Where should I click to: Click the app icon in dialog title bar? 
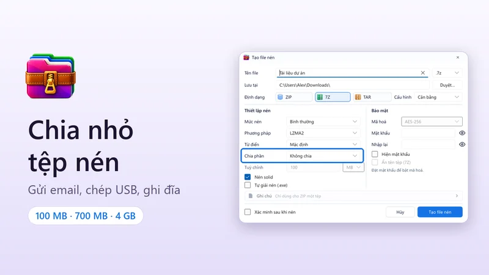[246, 57]
